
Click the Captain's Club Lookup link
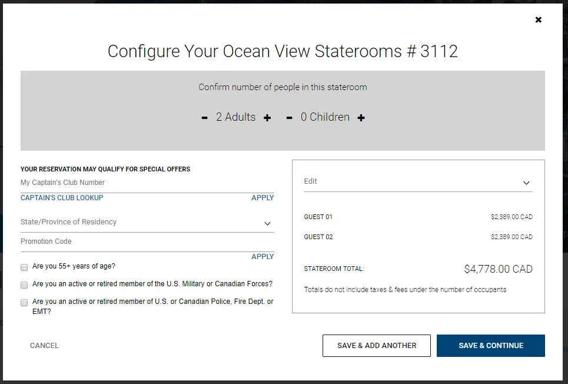point(62,198)
